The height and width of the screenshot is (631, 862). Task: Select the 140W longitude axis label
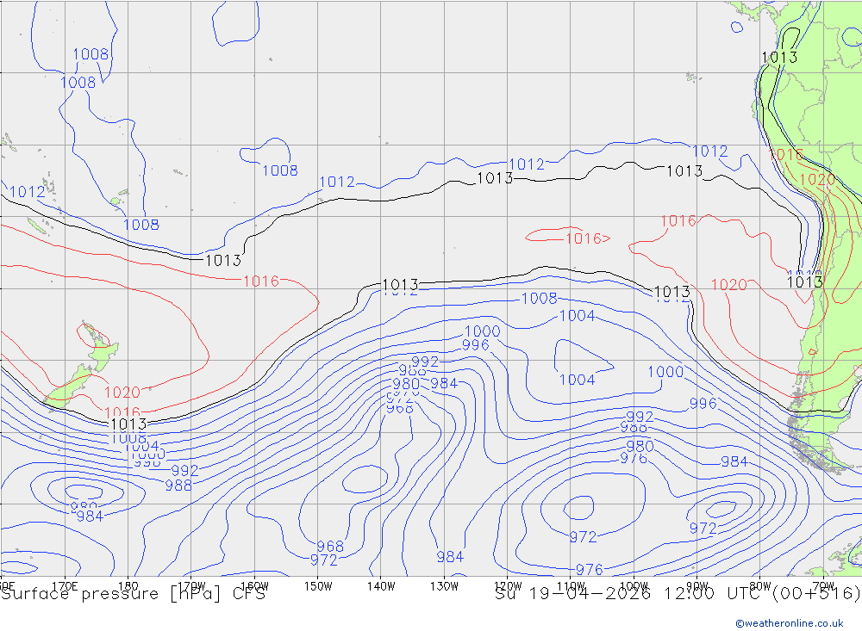click(381, 585)
